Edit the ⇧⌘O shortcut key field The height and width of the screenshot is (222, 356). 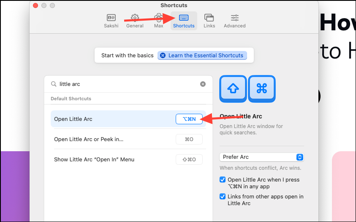click(189, 160)
